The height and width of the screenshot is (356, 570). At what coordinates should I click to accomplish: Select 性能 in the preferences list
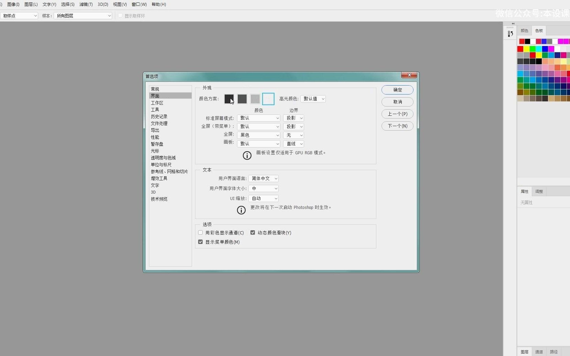click(x=155, y=137)
